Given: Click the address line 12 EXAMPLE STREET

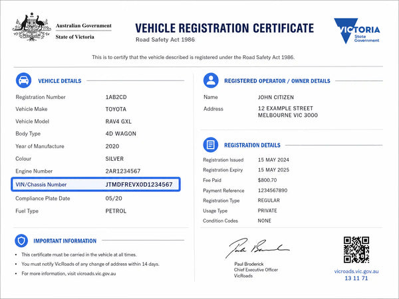Looking at the screenshot, I should [285, 108].
